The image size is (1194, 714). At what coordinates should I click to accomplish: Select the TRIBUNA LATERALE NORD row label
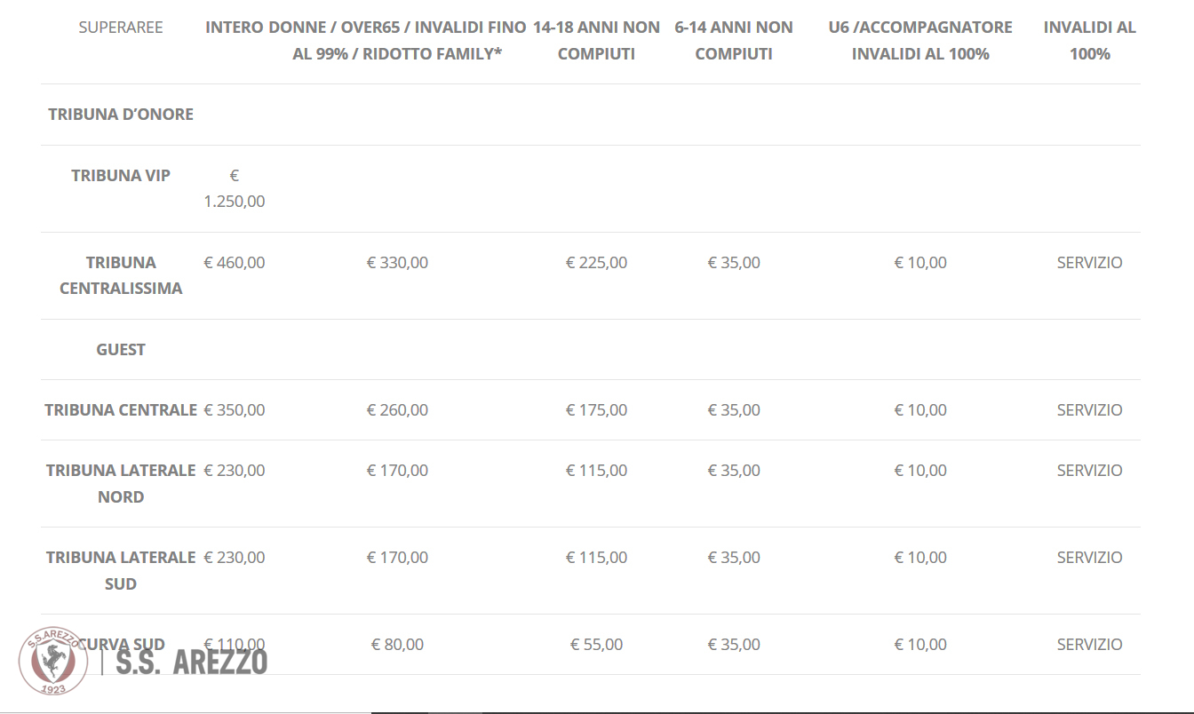point(121,484)
